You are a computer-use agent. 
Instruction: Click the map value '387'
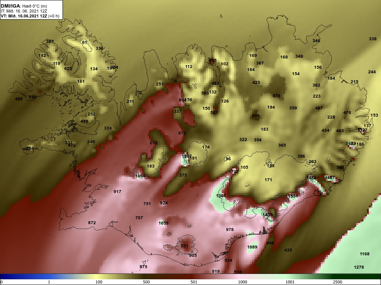(50, 41)
